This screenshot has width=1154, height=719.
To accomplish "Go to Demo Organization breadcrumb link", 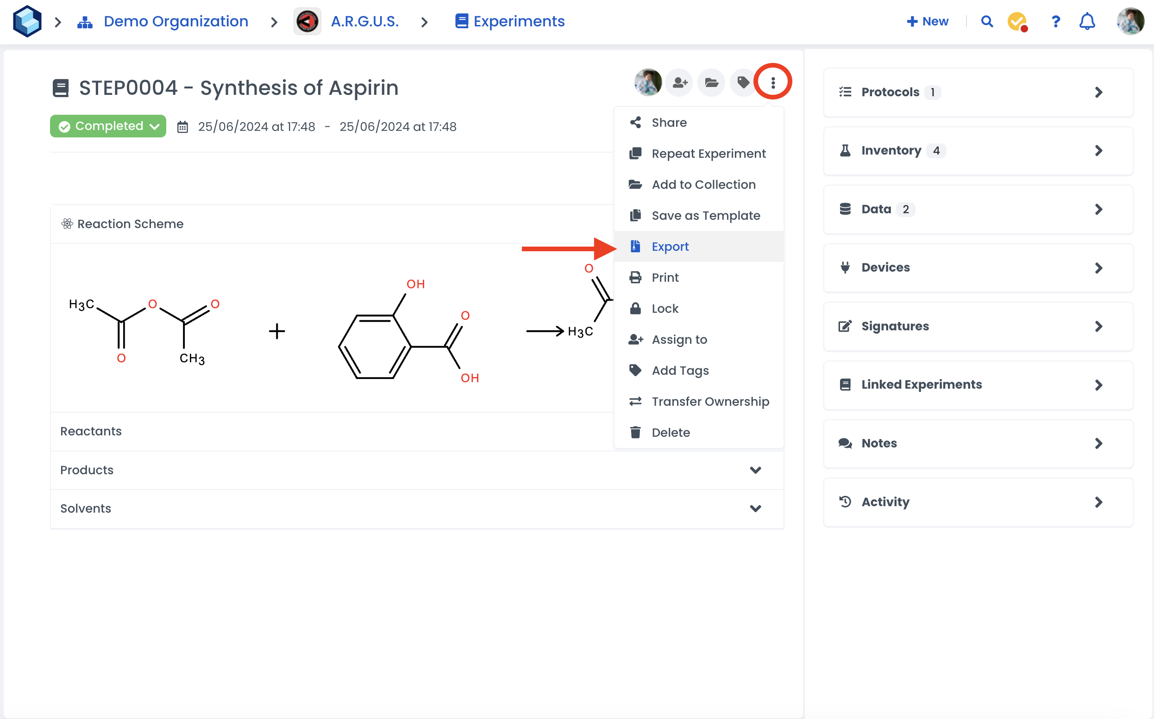I will point(176,21).
